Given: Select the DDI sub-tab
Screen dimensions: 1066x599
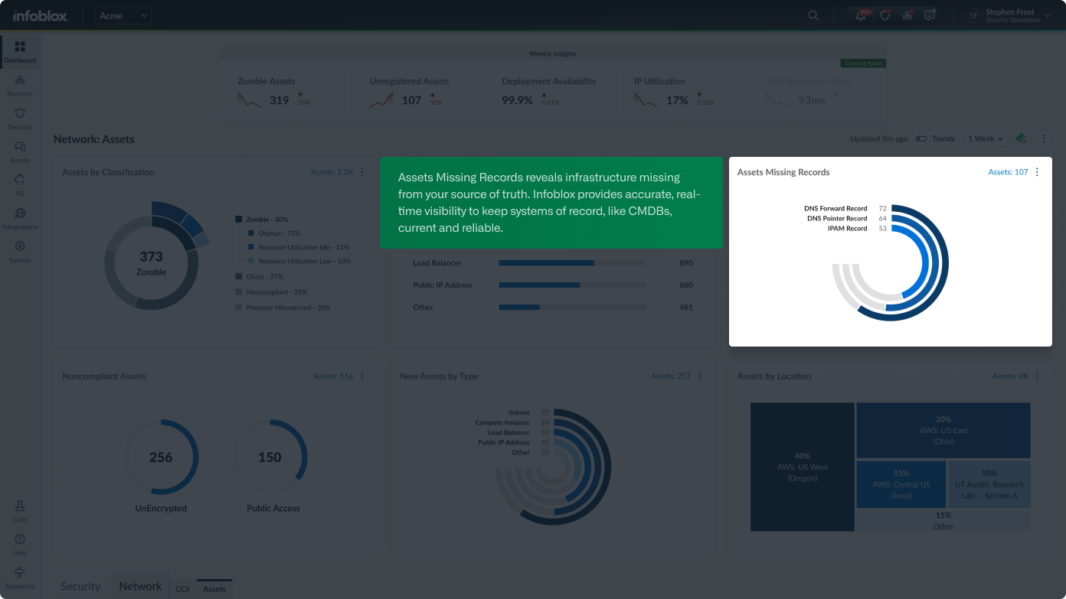Looking at the screenshot, I should [x=182, y=588].
